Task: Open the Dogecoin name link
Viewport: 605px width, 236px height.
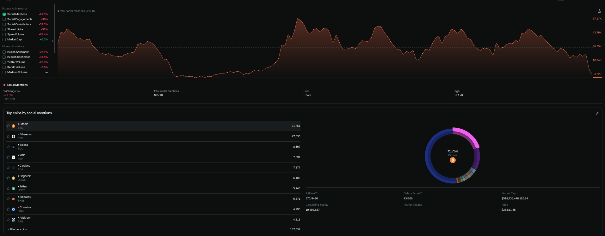Action: [x=26, y=176]
